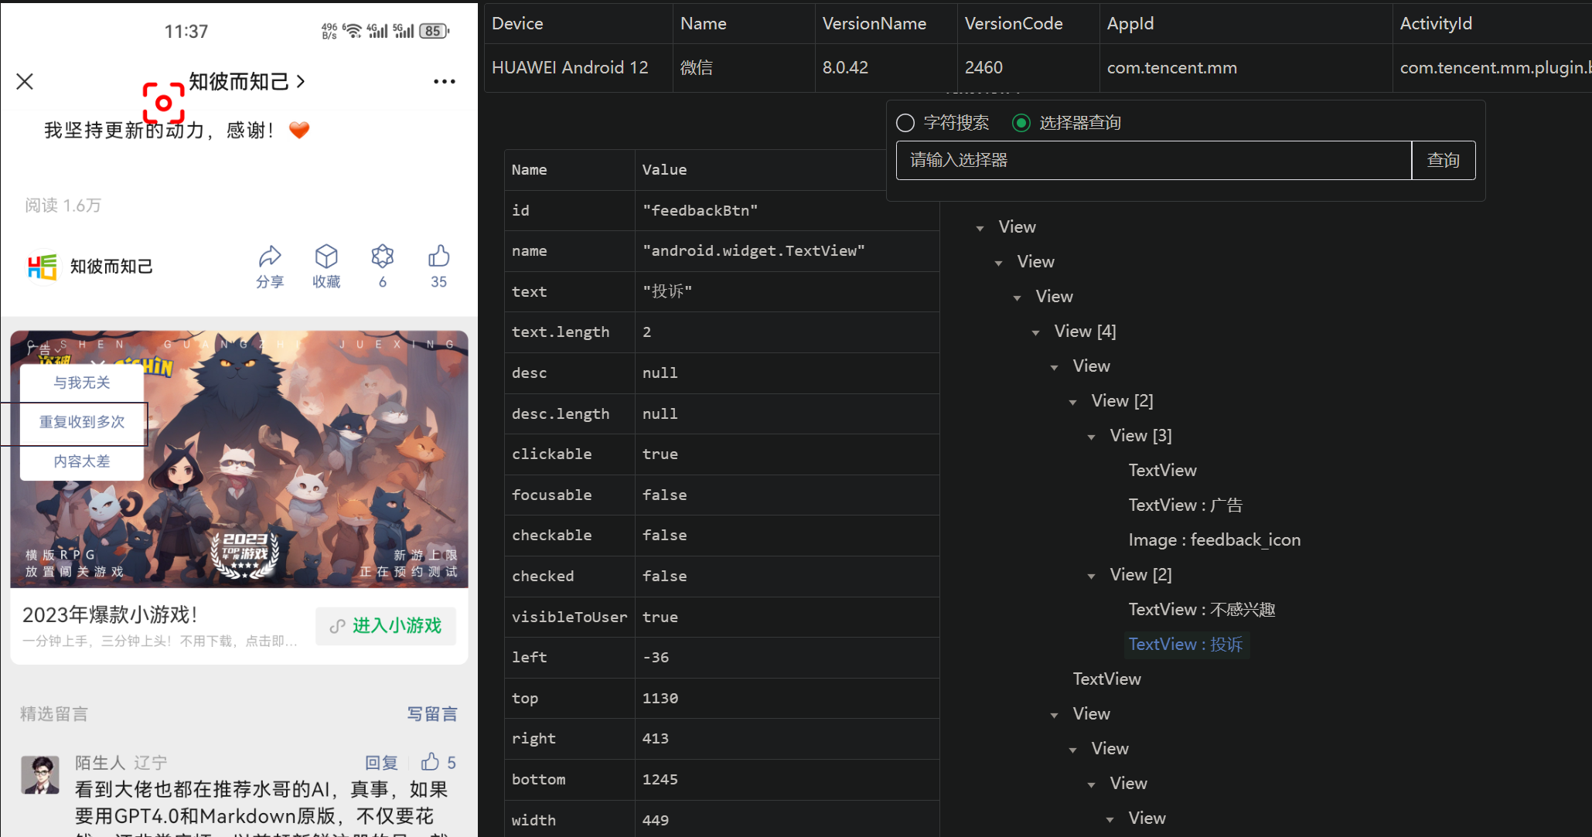Viewport: 1592px width, 837px height.
Task: Choose the 内容太差 ad feedback option
Action: [x=81, y=461]
